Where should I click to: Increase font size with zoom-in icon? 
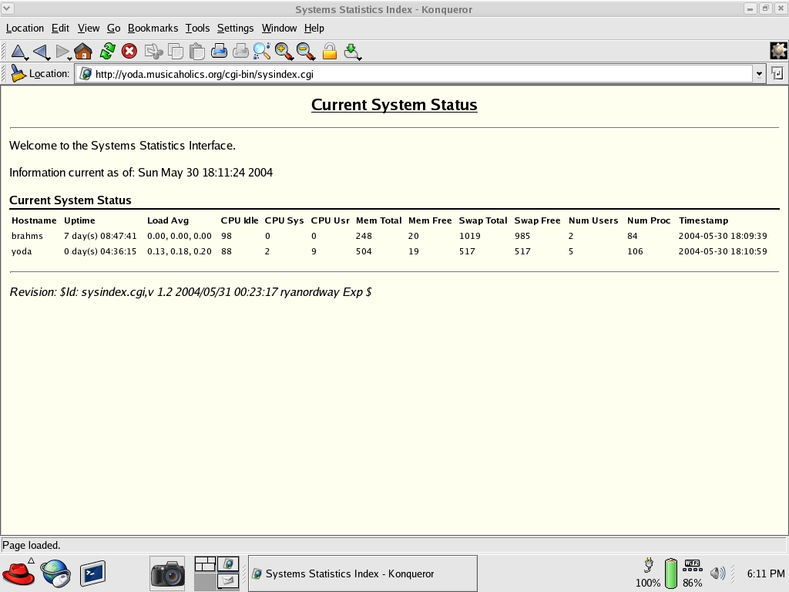284,52
